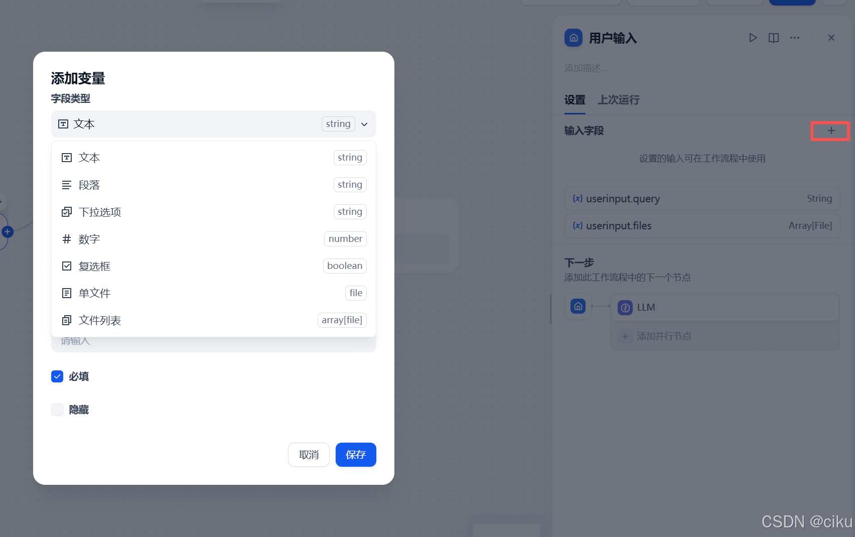Click the 用户输入 panel title
This screenshot has height=537, width=855.
pyautogui.click(x=613, y=38)
